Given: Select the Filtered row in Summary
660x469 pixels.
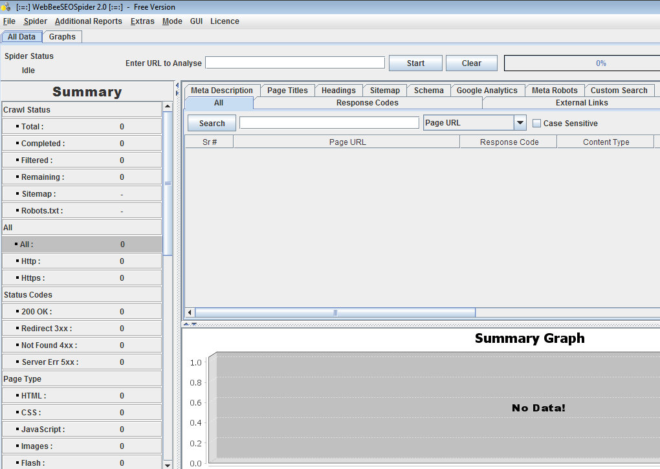Looking at the screenshot, I should click(x=82, y=160).
